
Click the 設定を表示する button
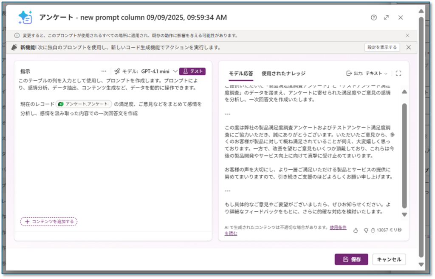click(382, 47)
